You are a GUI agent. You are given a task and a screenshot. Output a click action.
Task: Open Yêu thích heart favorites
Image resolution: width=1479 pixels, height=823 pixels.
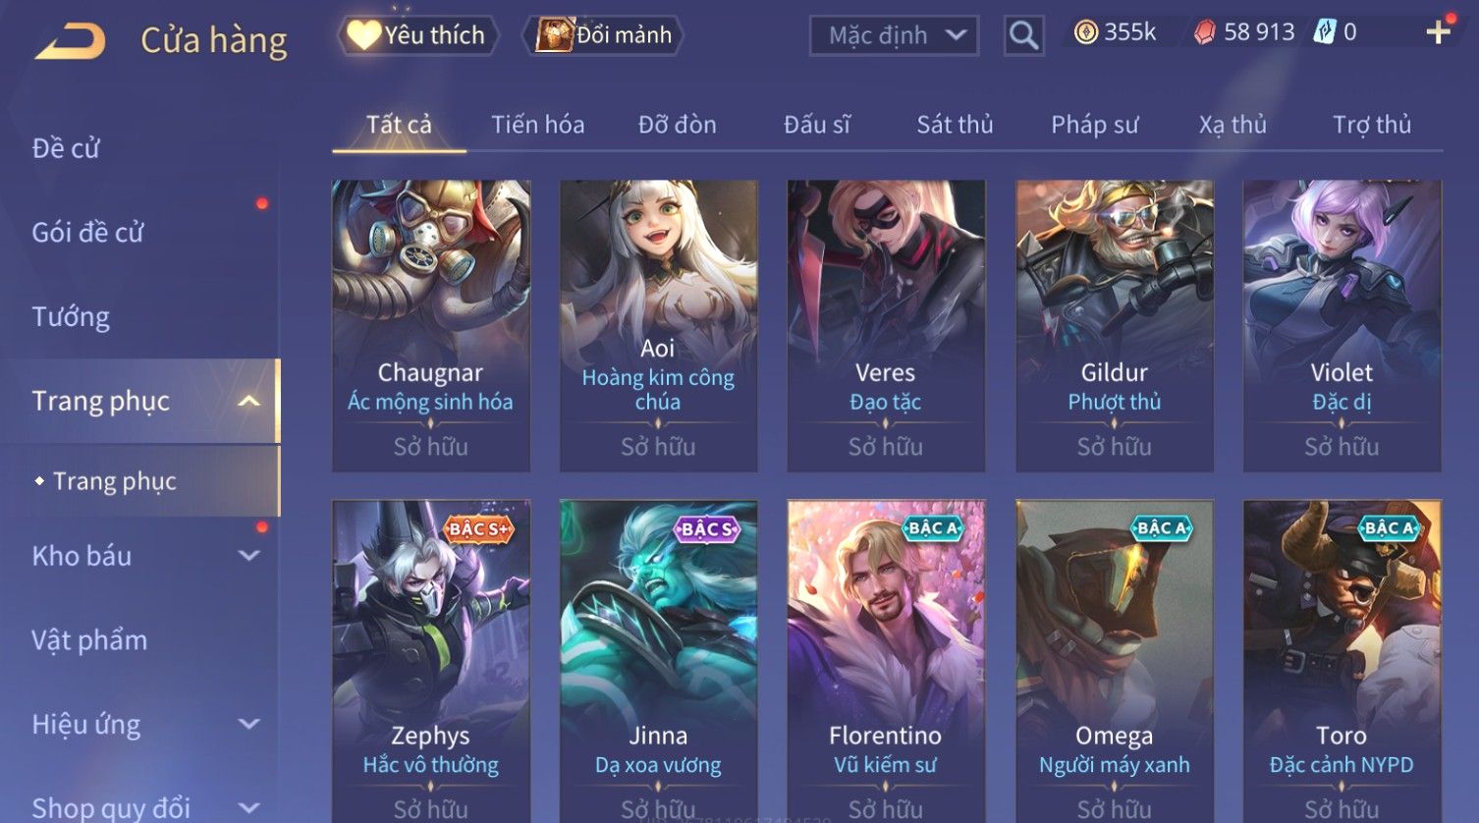[x=417, y=35]
